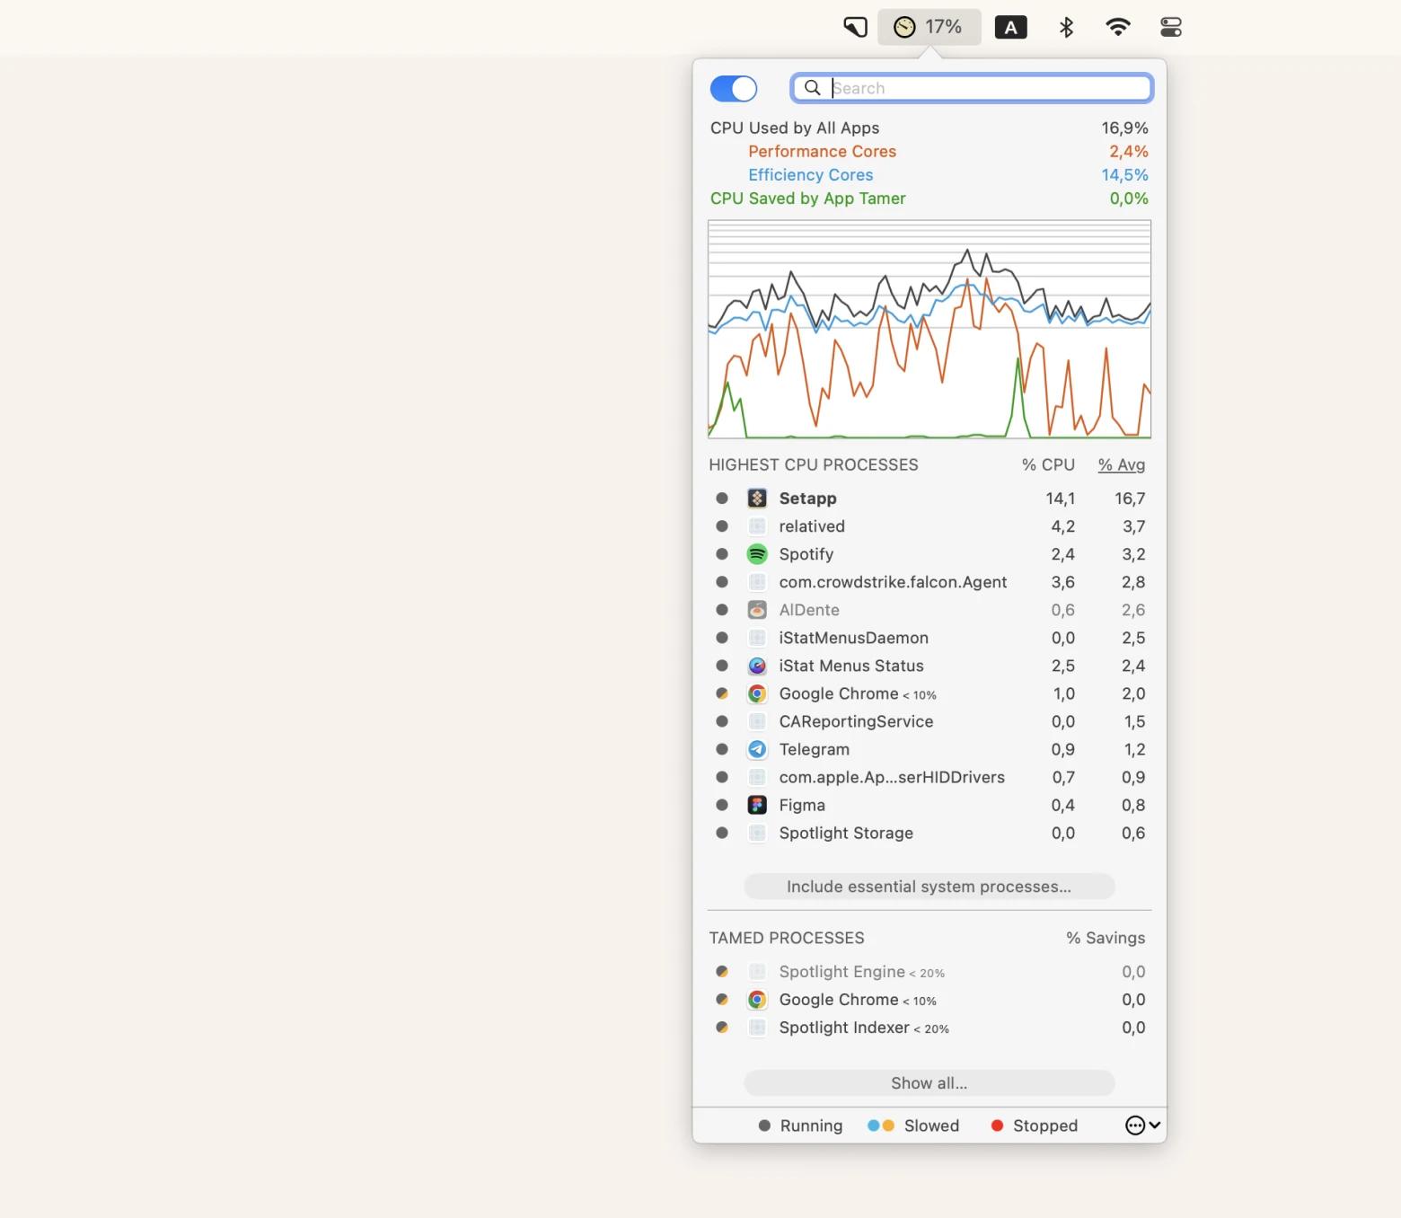
Task: Open the Wi-Fi menu bar icon
Action: point(1118,27)
